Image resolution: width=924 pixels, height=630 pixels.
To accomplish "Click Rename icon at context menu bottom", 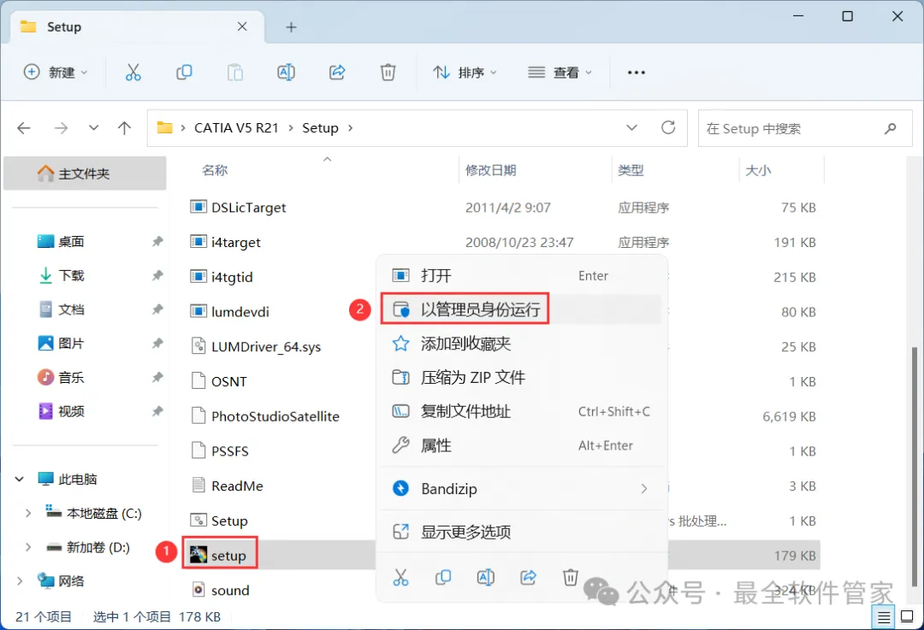I will pyautogui.click(x=486, y=578).
